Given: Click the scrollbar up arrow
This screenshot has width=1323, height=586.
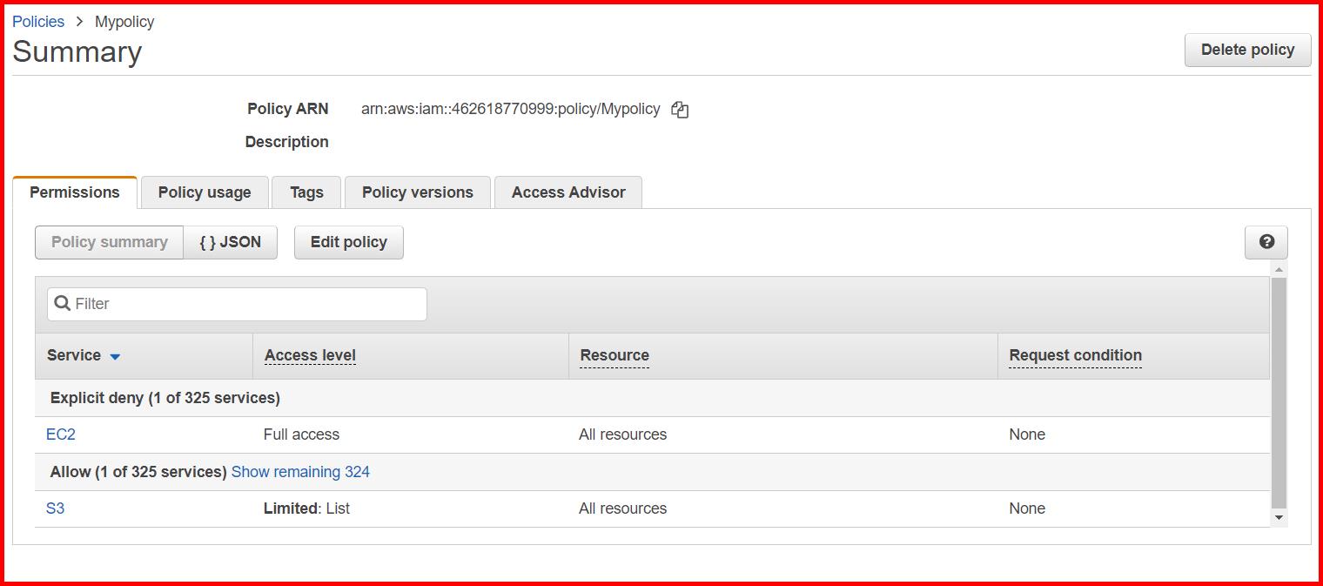Looking at the screenshot, I should pos(1278,269).
